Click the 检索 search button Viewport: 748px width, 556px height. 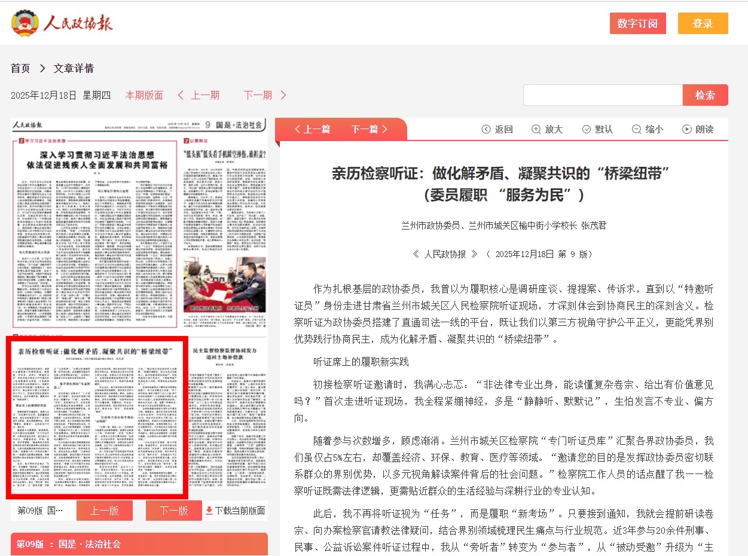pos(705,95)
